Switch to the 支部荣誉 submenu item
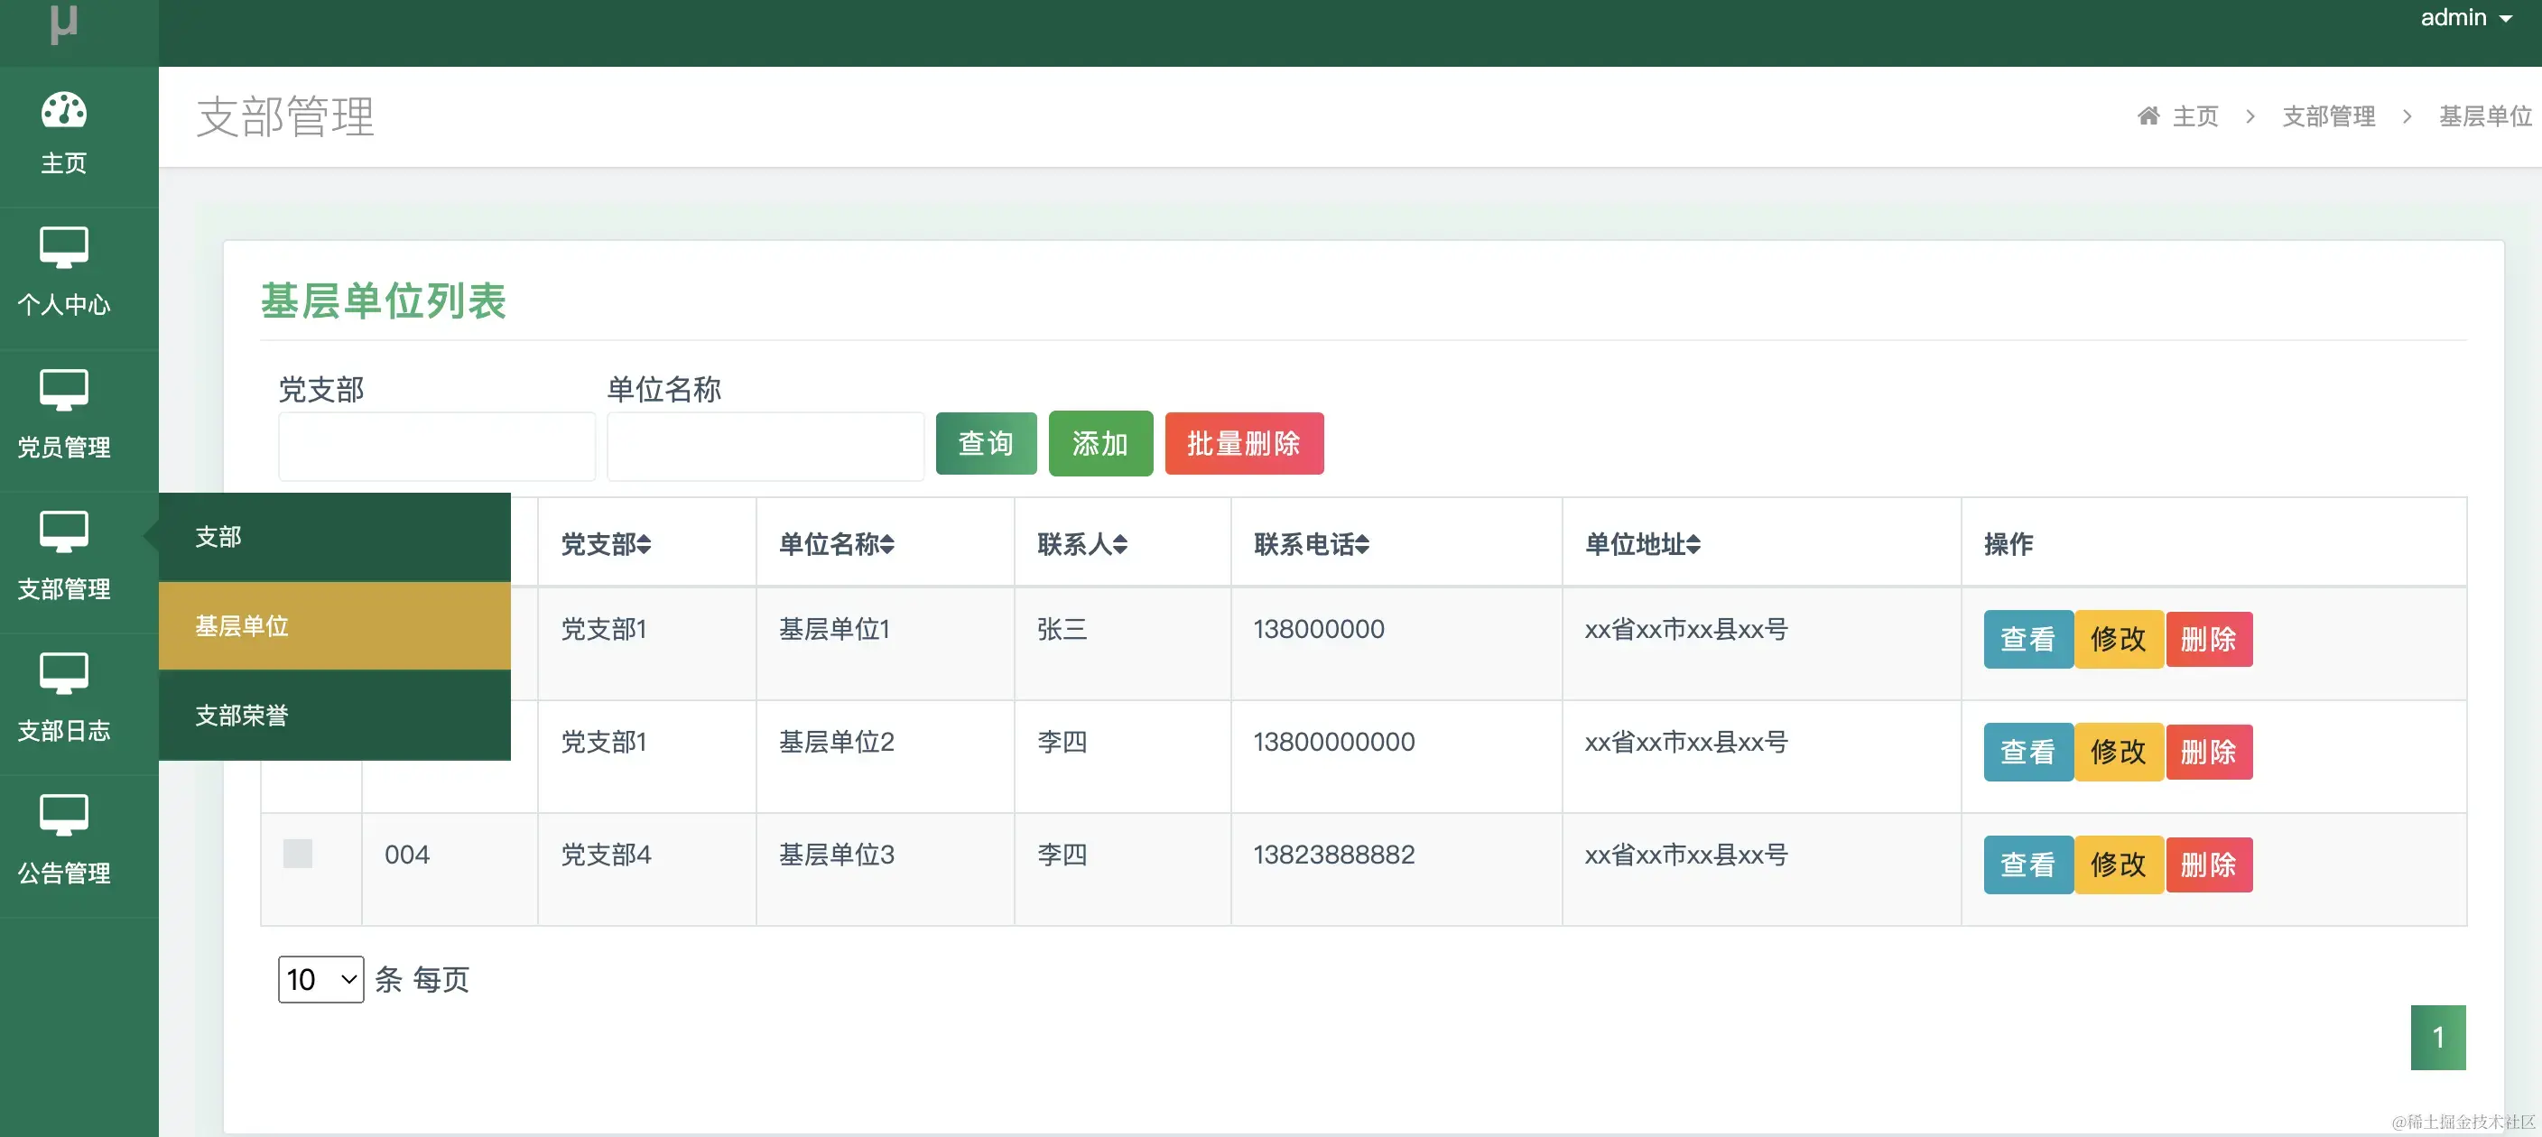 coord(240,715)
